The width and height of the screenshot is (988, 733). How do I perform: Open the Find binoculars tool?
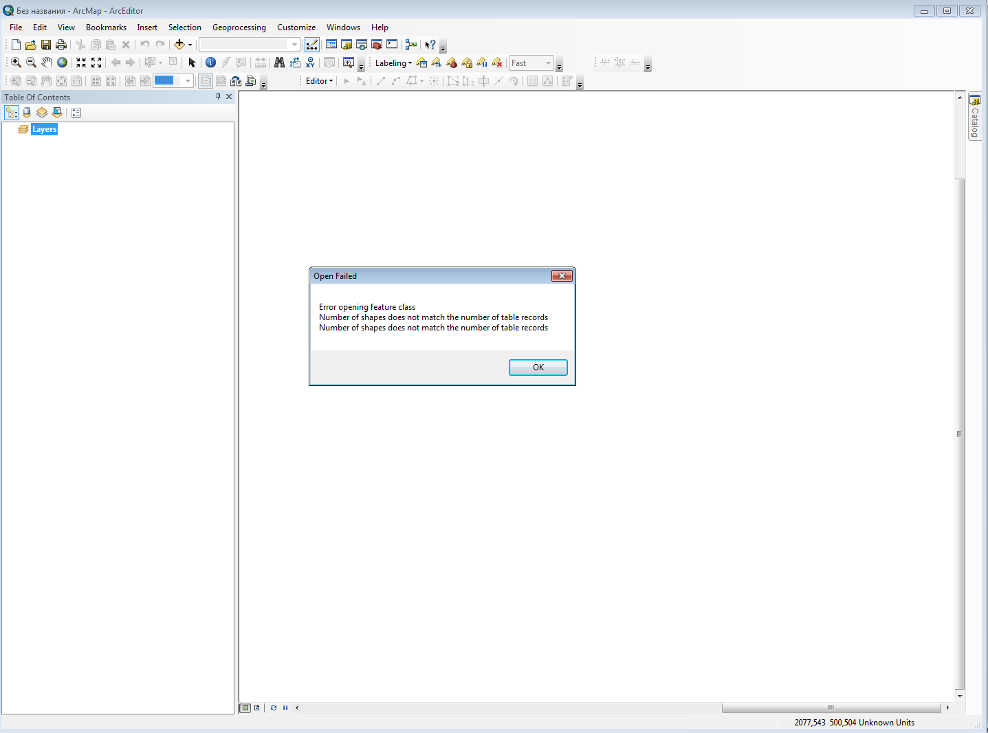point(279,63)
